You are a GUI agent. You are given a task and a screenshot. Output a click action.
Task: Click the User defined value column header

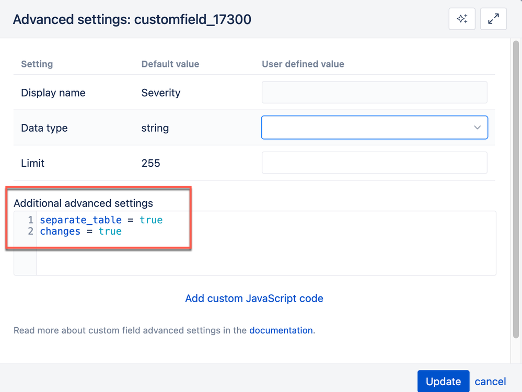[x=303, y=64]
